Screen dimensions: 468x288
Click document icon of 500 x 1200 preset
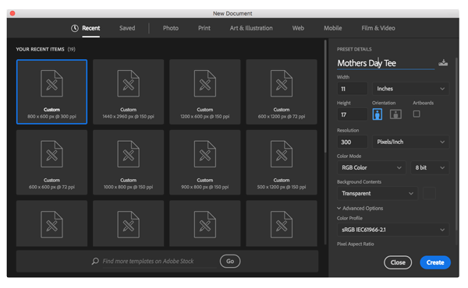pos(282,154)
